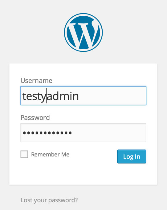Click the Username field label
The height and width of the screenshot is (210, 167).
point(36,81)
